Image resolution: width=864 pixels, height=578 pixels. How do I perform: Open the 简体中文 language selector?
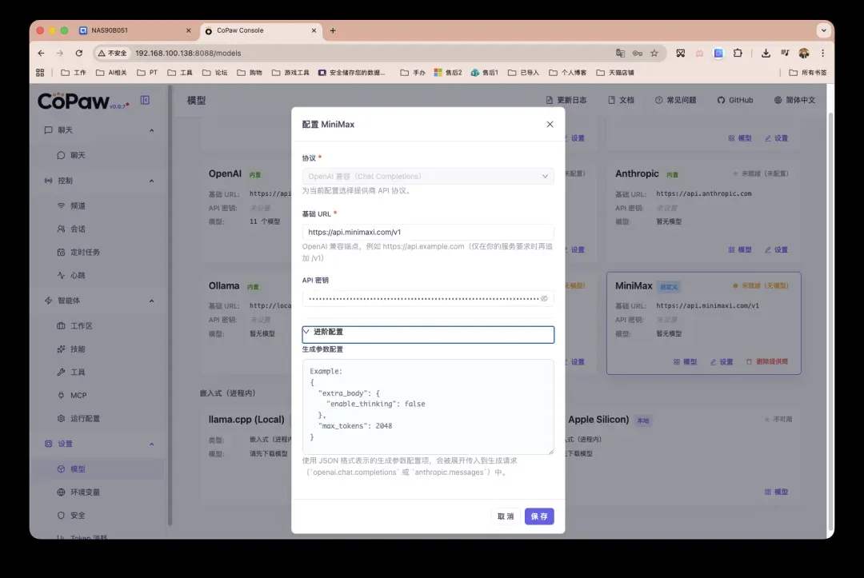tap(794, 100)
